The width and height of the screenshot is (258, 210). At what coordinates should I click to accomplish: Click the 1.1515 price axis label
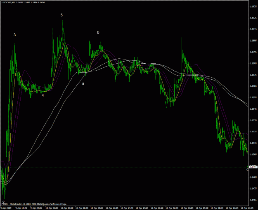[x=253, y=143]
